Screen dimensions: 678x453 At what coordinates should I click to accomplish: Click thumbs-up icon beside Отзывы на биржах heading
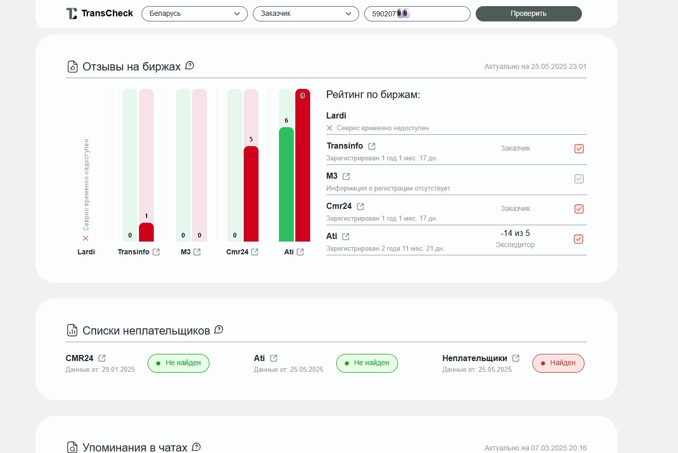pos(73,66)
